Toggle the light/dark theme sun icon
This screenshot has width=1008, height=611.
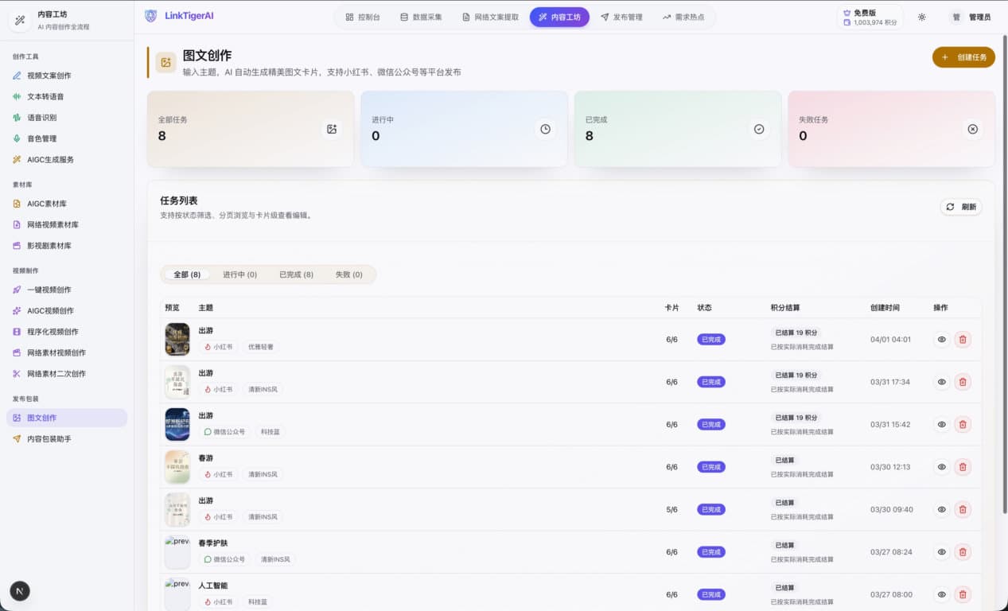coord(921,17)
